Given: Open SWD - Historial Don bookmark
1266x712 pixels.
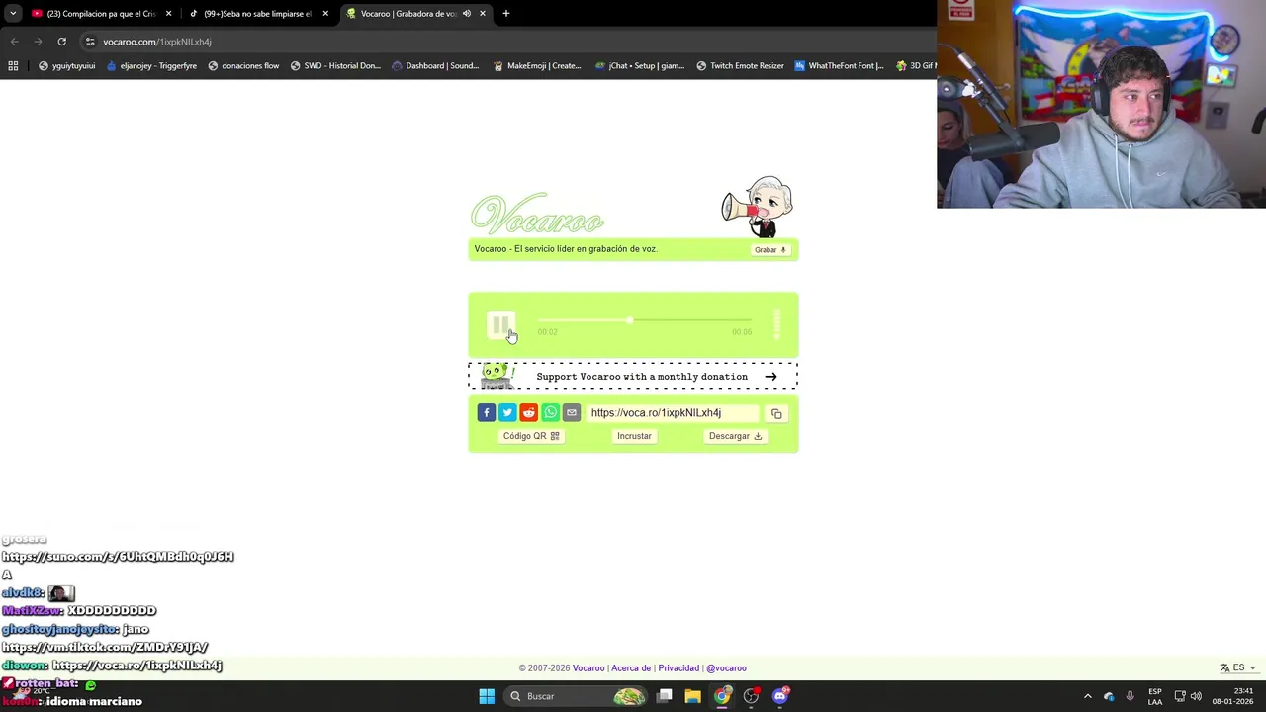Looking at the screenshot, I should pos(335,66).
